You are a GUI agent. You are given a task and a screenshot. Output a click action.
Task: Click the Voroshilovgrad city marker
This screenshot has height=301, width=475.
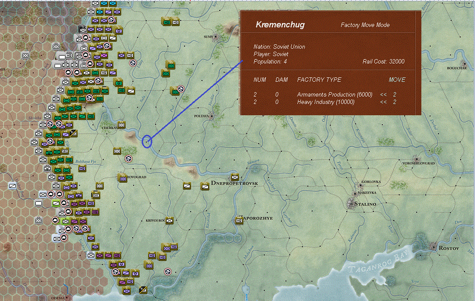point(417,159)
